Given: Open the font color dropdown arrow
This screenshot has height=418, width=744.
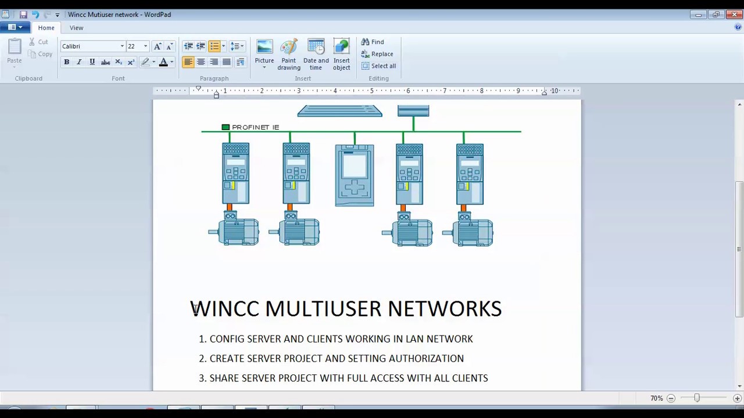Looking at the screenshot, I should tap(171, 62).
